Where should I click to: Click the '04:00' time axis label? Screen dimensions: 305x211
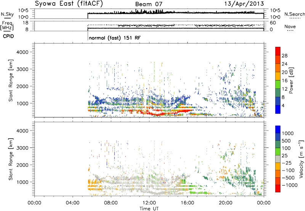click(72, 203)
